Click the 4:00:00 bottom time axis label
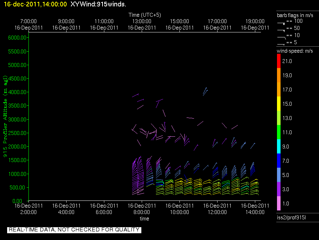Viewport: 319px width, 240px height. 66,212
